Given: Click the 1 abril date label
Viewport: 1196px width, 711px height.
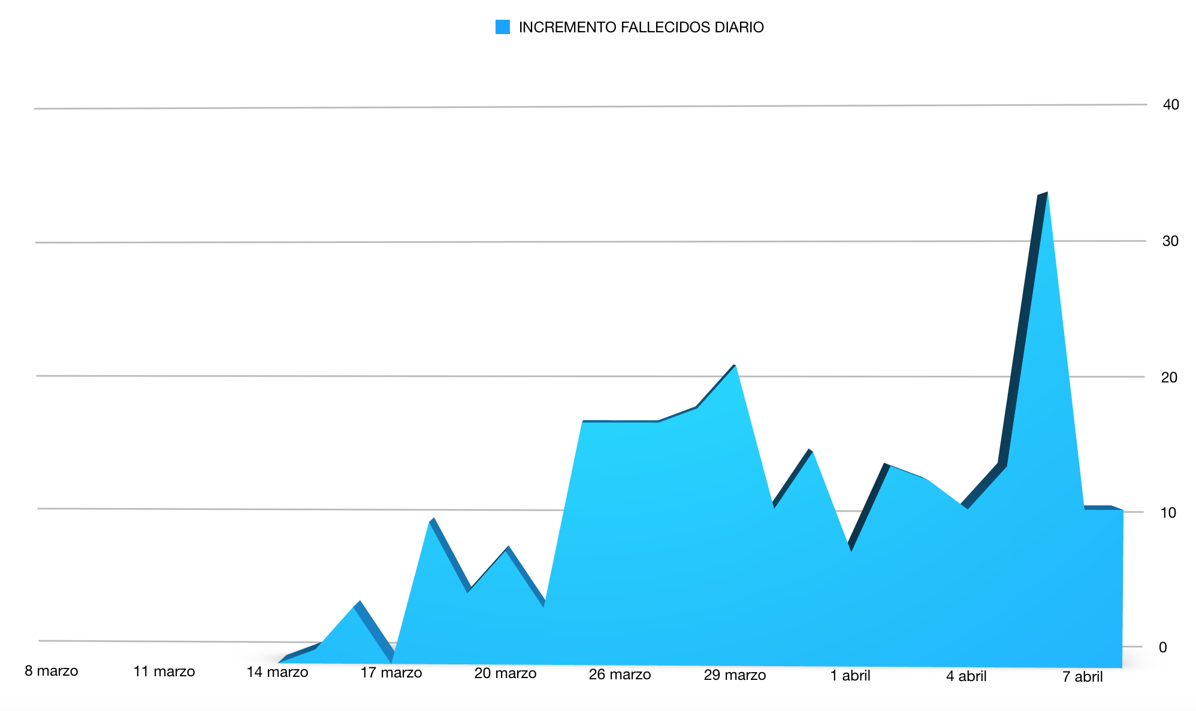Looking at the screenshot, I should [x=850, y=676].
